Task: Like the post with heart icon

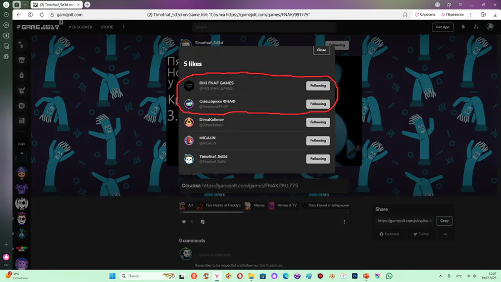Action: click(184, 222)
